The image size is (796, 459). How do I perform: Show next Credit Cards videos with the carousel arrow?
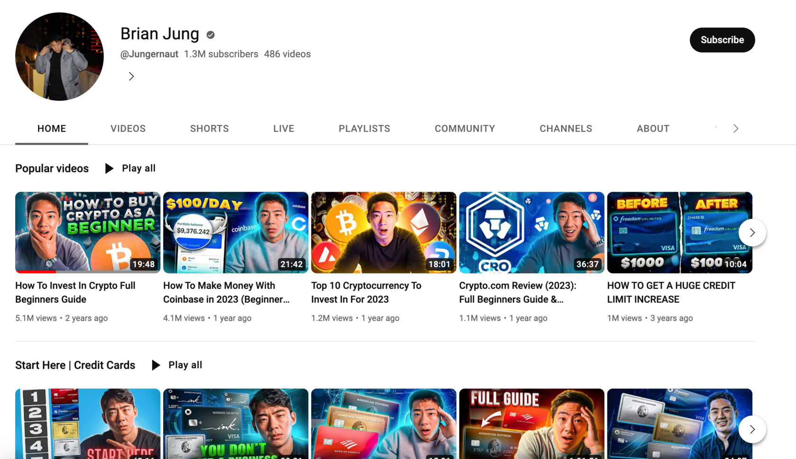coord(752,429)
